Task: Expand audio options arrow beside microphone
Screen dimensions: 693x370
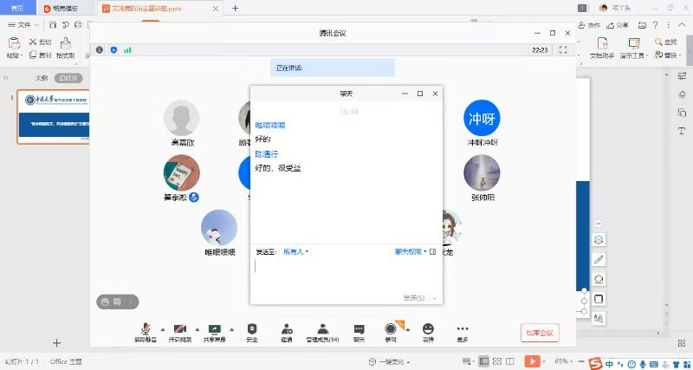Action: pyautogui.click(x=160, y=329)
